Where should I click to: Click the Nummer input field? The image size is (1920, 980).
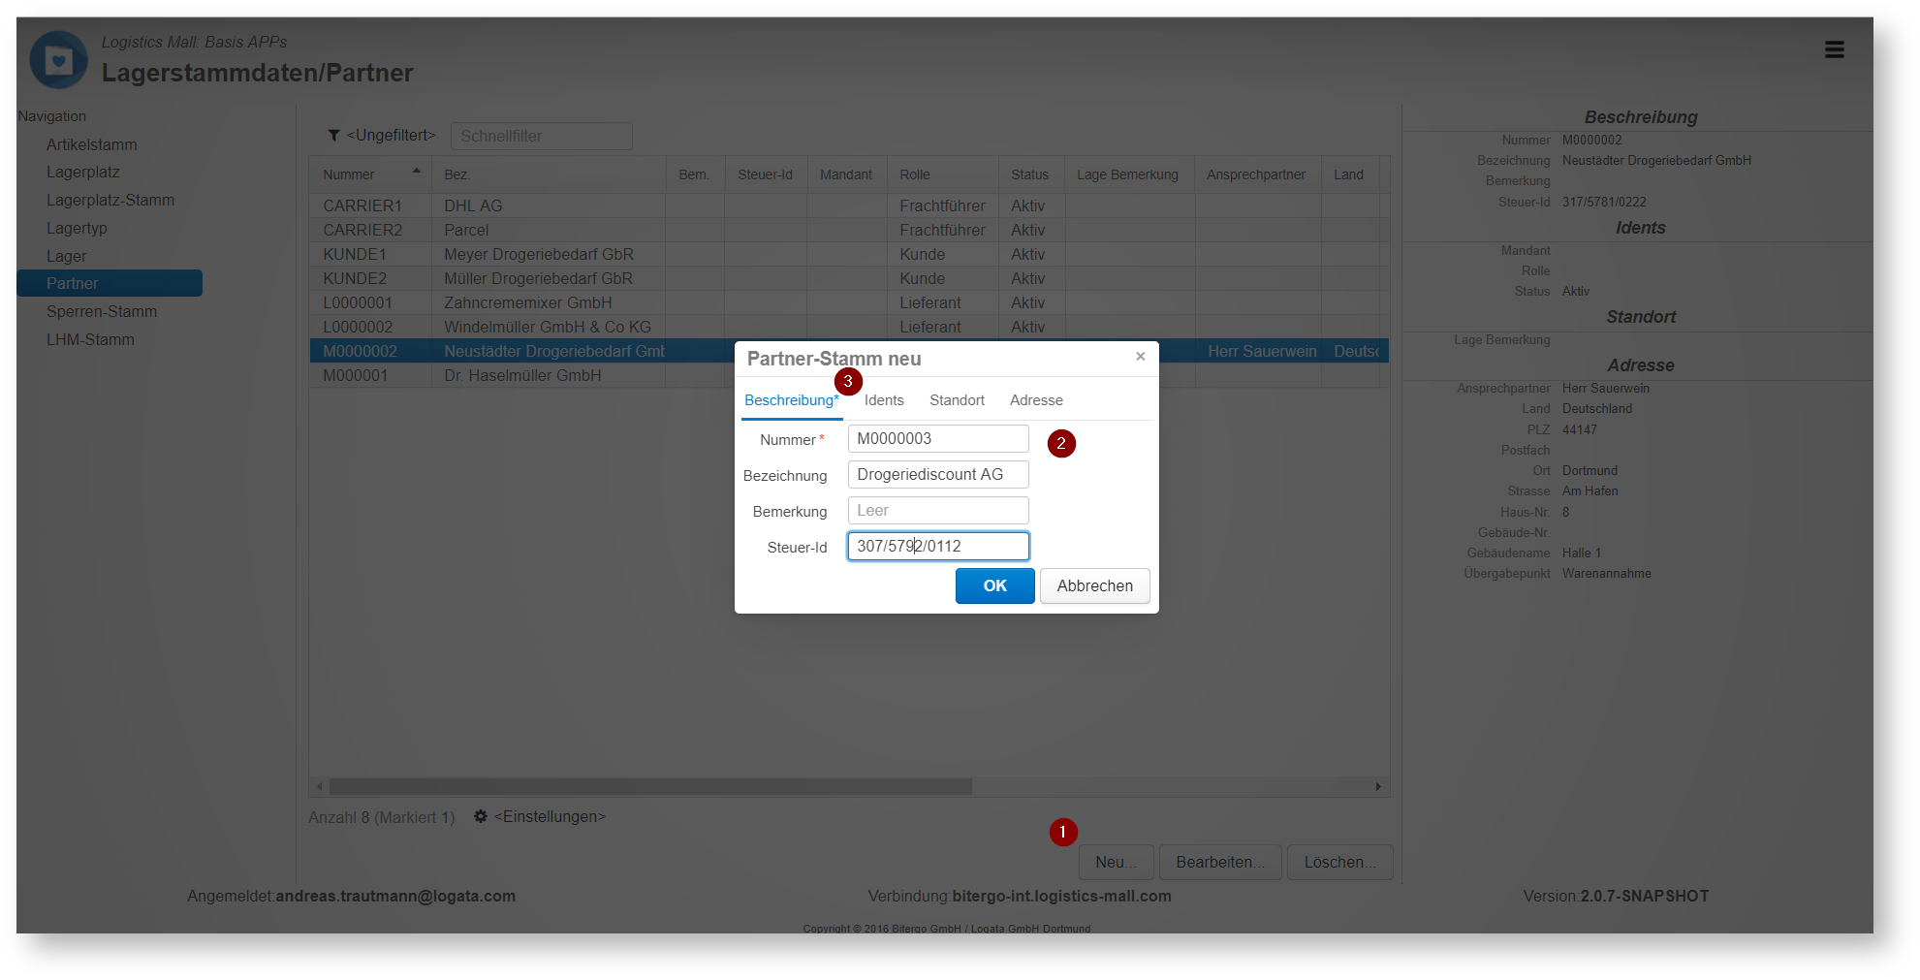tap(938, 439)
